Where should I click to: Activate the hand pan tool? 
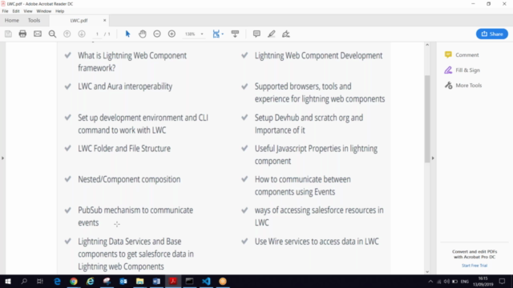click(143, 34)
